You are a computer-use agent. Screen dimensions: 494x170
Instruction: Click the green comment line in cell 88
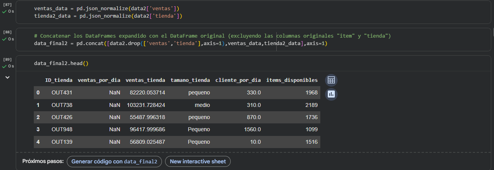(212, 36)
